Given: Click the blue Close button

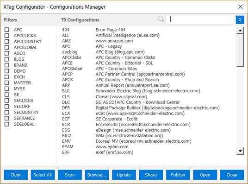Looking at the screenshot, I should point(232,175).
